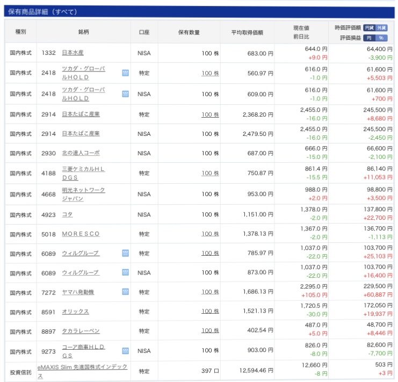
Task: Click the +105.0 円 day change
Action: (x=314, y=295)
